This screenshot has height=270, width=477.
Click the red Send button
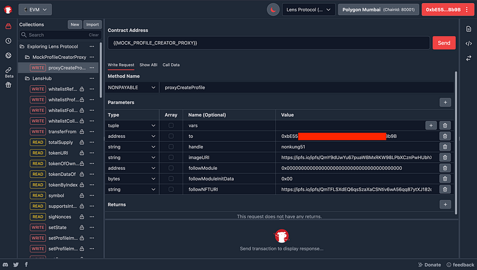tap(444, 43)
